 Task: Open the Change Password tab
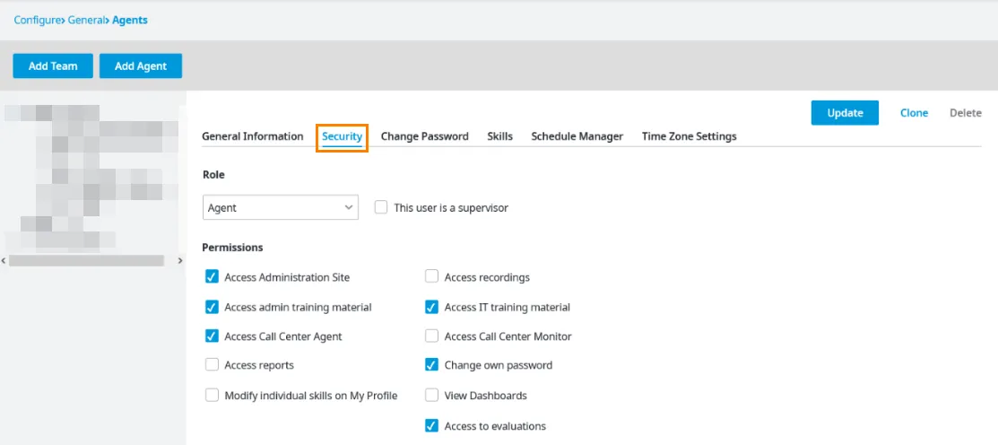[424, 136]
